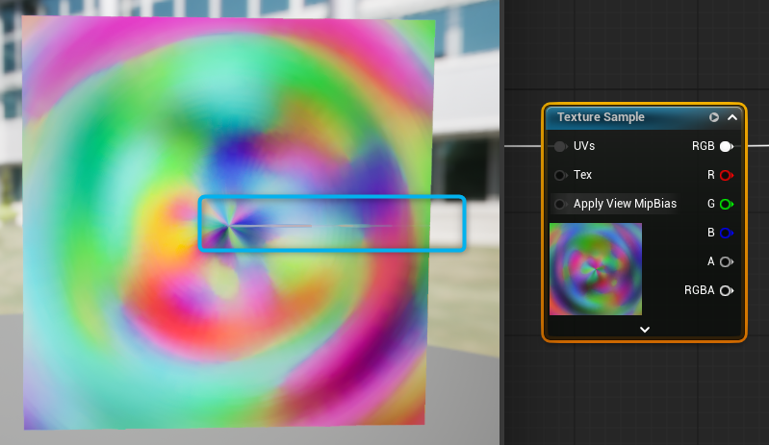Click the UVs input pin
The image size is (769, 445).
point(560,147)
